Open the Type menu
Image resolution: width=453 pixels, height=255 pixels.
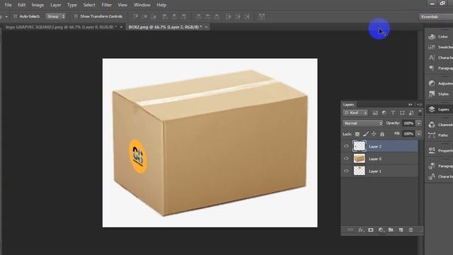click(x=72, y=5)
